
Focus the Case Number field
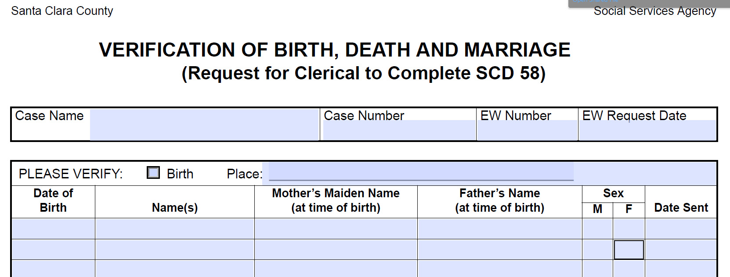(x=399, y=130)
